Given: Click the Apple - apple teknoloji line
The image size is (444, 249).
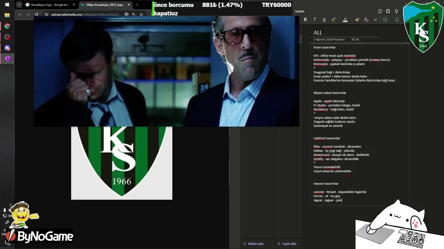Looking at the screenshot, I should coord(329,101).
